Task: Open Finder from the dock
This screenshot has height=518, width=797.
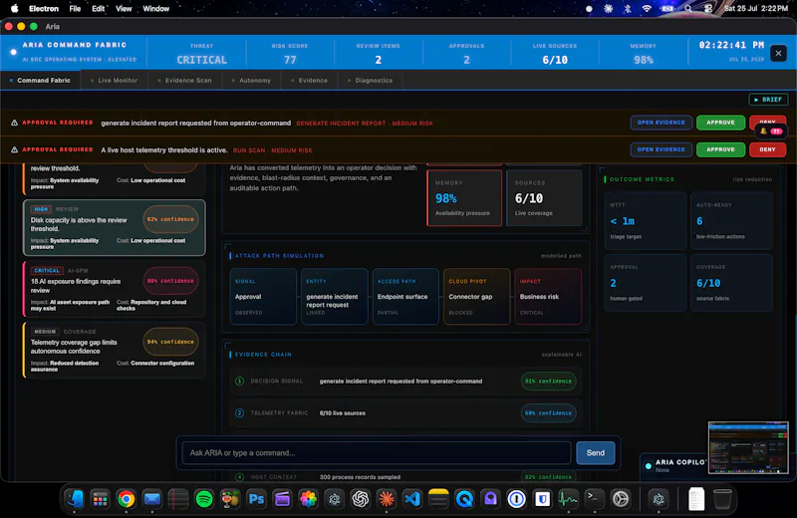Action: click(x=74, y=499)
